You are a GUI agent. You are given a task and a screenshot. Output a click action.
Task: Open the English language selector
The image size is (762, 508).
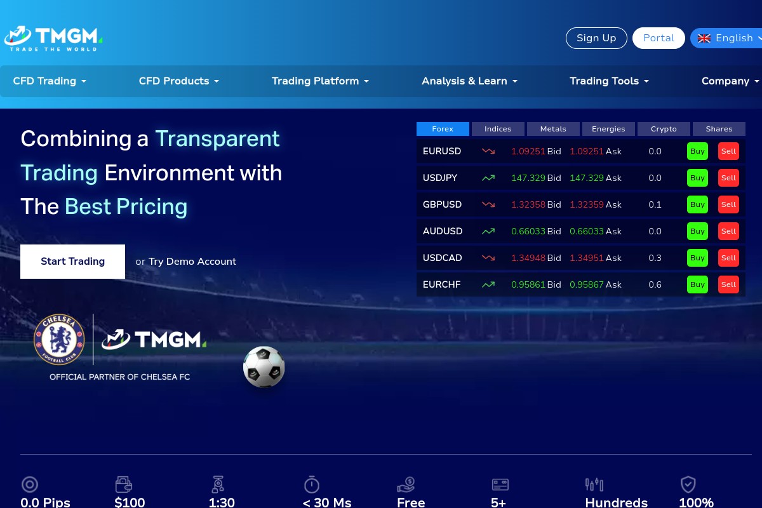[726, 38]
